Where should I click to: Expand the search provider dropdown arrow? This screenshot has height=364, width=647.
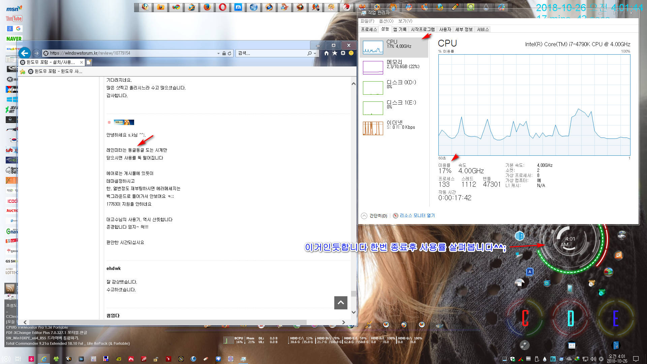click(x=315, y=53)
